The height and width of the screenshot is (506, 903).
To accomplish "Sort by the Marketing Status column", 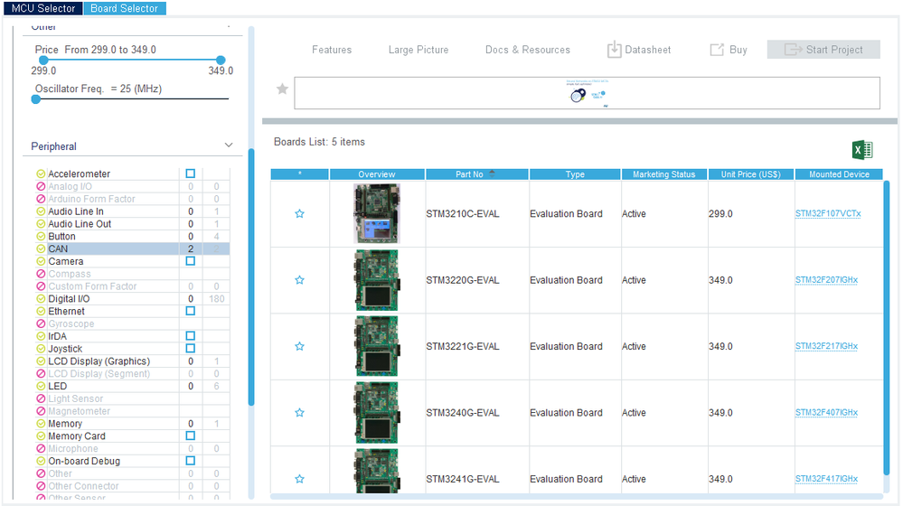I will click(x=664, y=174).
